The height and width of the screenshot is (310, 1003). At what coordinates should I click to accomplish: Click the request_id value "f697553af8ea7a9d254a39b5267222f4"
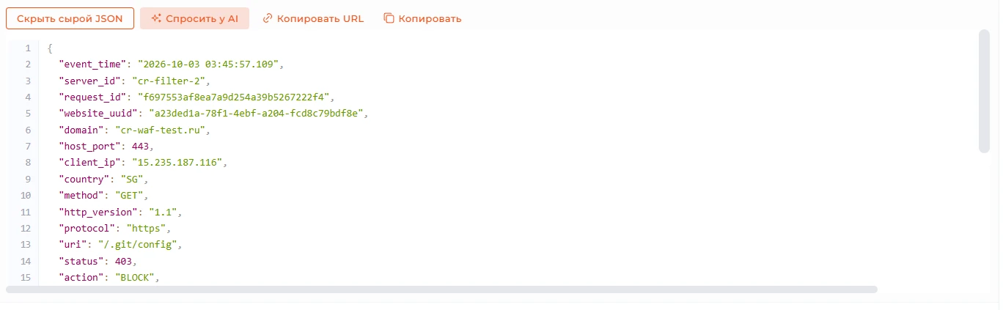coord(235,97)
